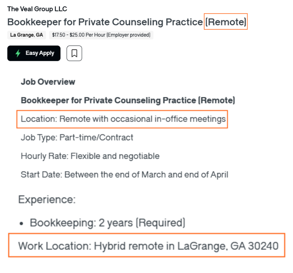
Task: Click the lightning bolt icon on Easy Apply
Action: coord(18,53)
